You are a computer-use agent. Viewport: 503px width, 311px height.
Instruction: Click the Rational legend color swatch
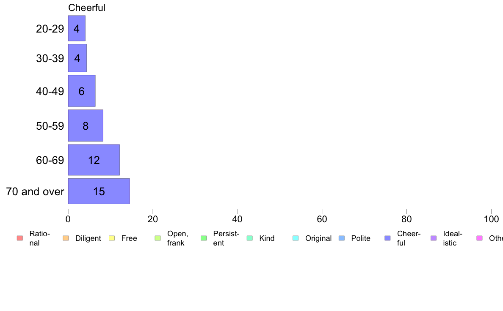pyautogui.click(x=20, y=238)
